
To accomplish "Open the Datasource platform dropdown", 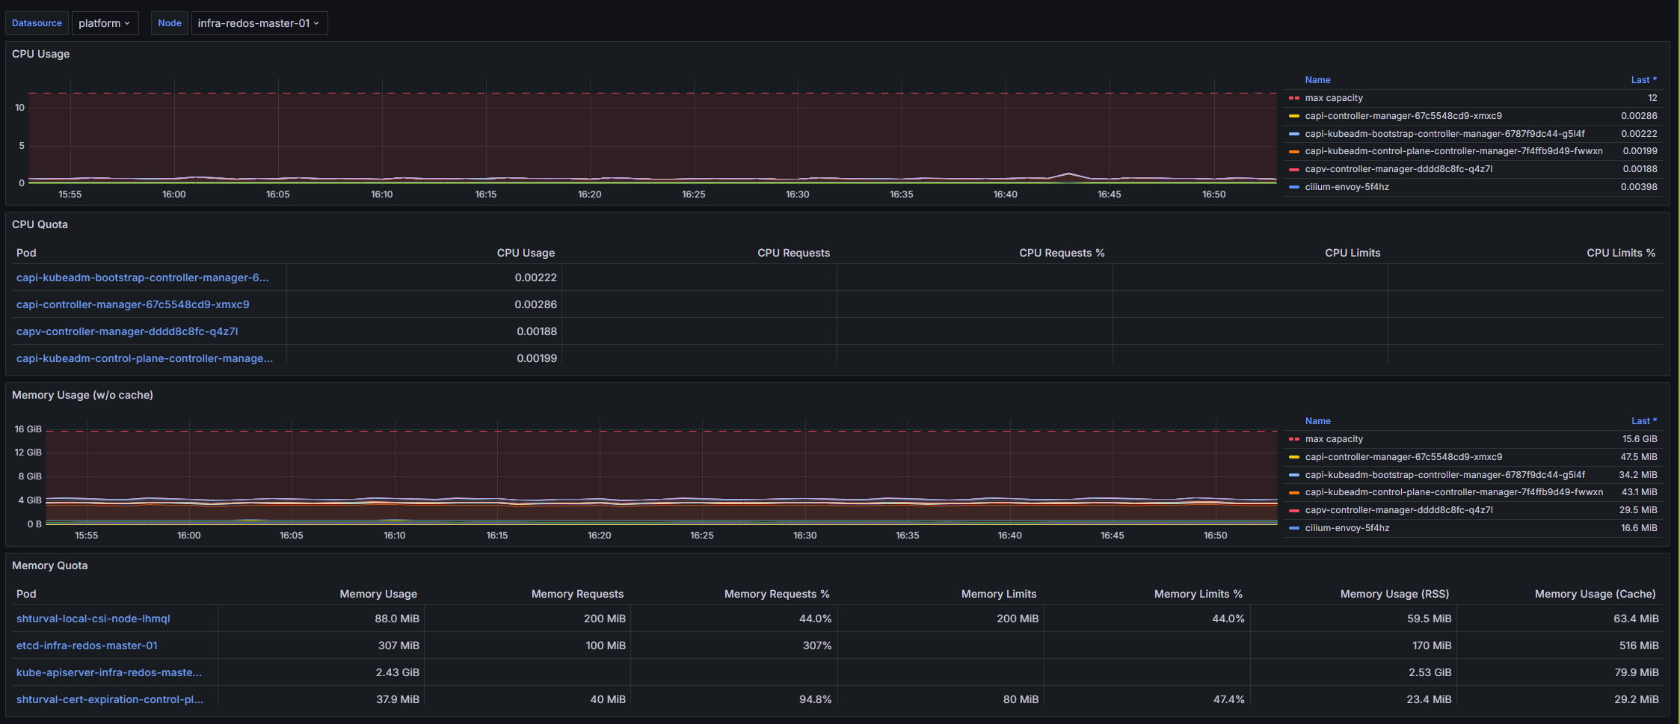I will coord(104,23).
